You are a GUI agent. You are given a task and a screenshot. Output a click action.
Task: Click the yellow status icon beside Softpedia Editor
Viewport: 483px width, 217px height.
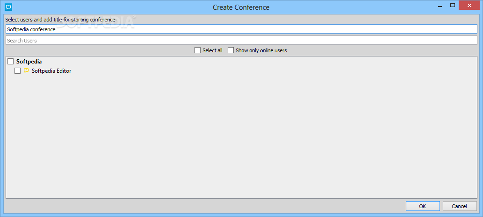coord(27,70)
